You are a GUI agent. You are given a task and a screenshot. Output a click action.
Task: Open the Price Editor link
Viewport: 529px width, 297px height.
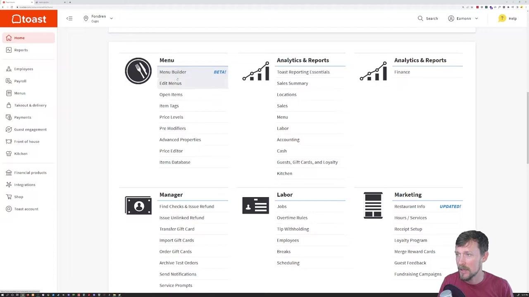click(171, 151)
